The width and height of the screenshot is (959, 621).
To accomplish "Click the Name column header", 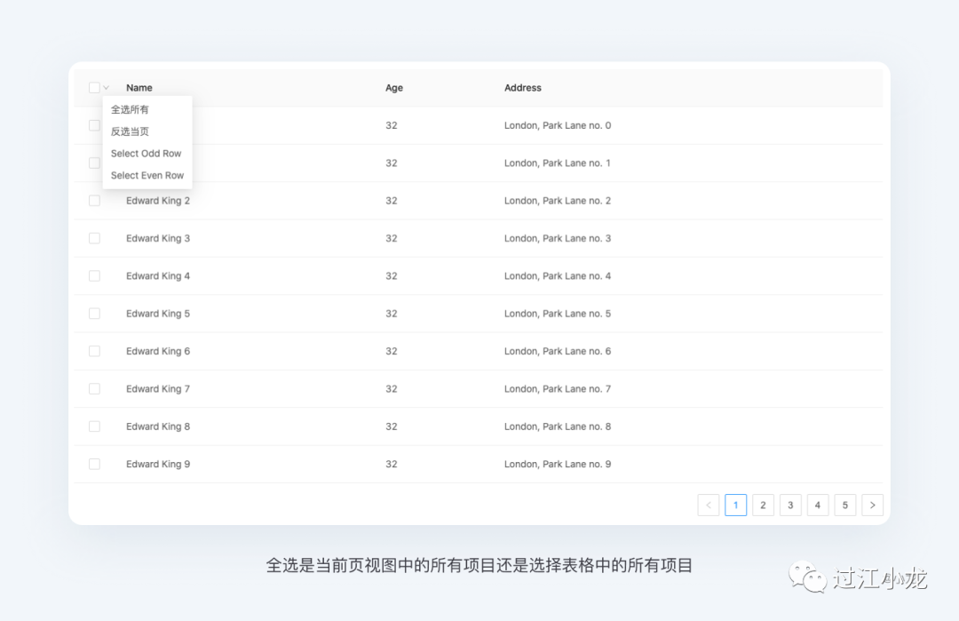I will (139, 88).
